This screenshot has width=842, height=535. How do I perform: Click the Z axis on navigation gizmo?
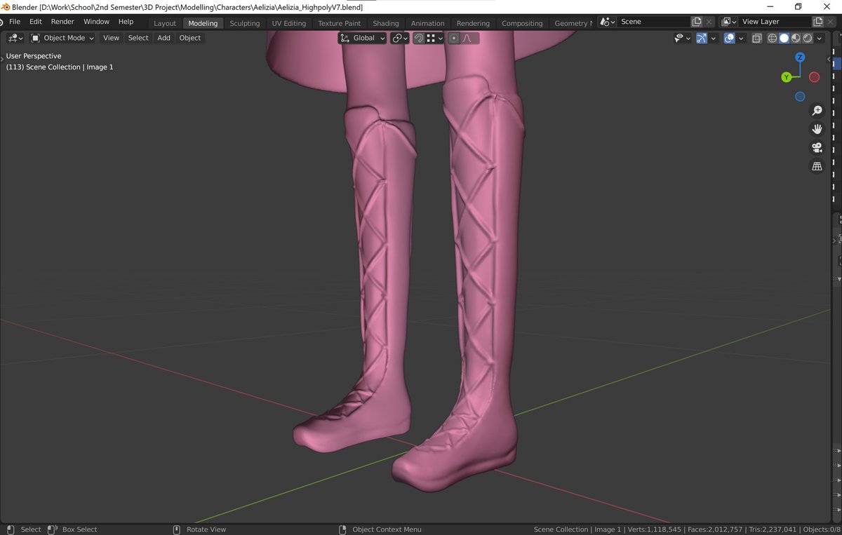coord(800,57)
